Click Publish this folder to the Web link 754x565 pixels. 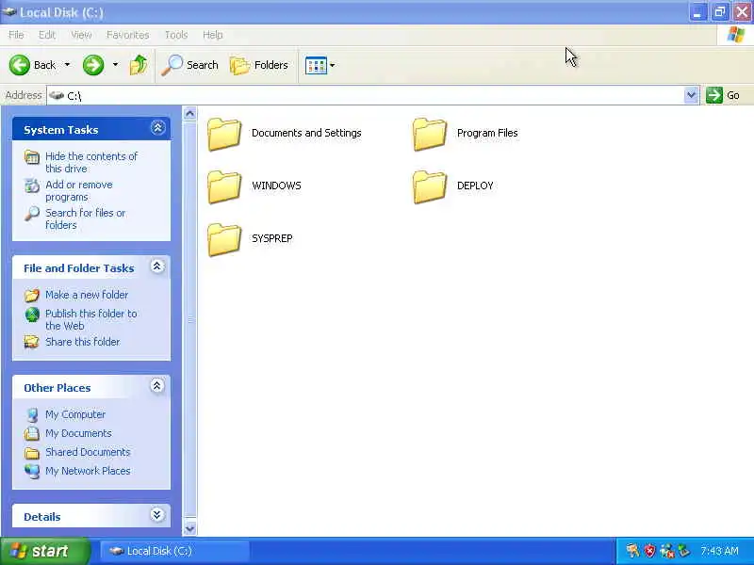pos(90,319)
